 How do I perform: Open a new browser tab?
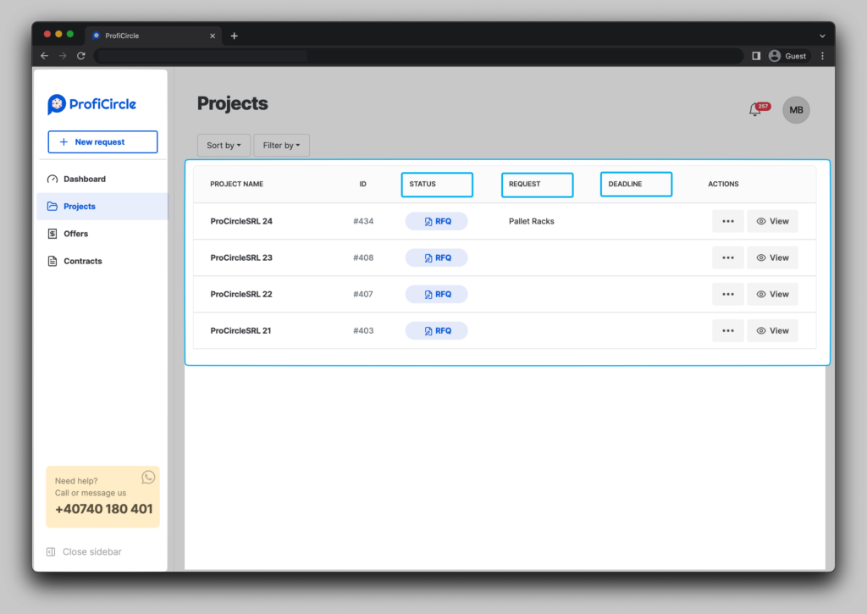pos(235,36)
